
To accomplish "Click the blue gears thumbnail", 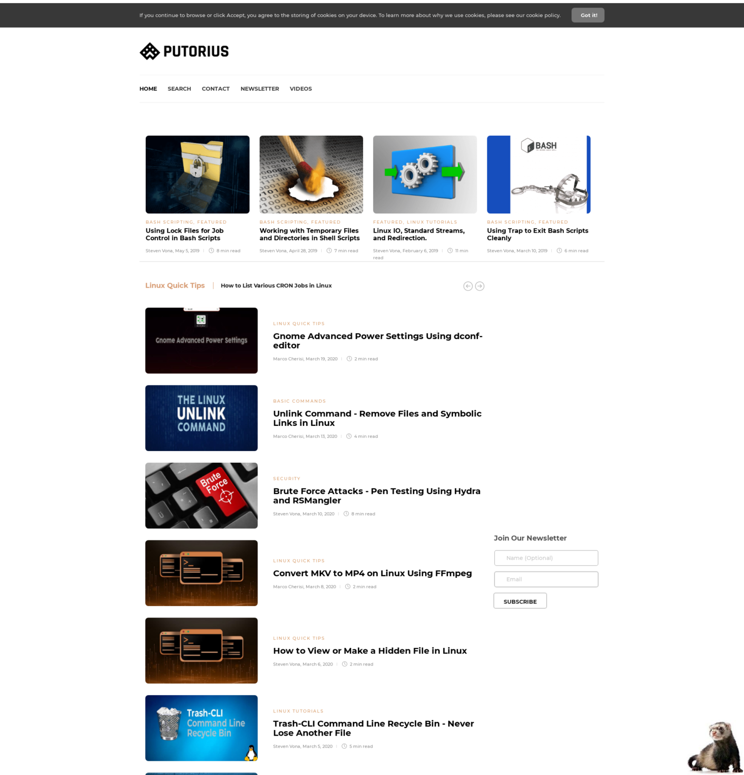I will [x=425, y=175].
